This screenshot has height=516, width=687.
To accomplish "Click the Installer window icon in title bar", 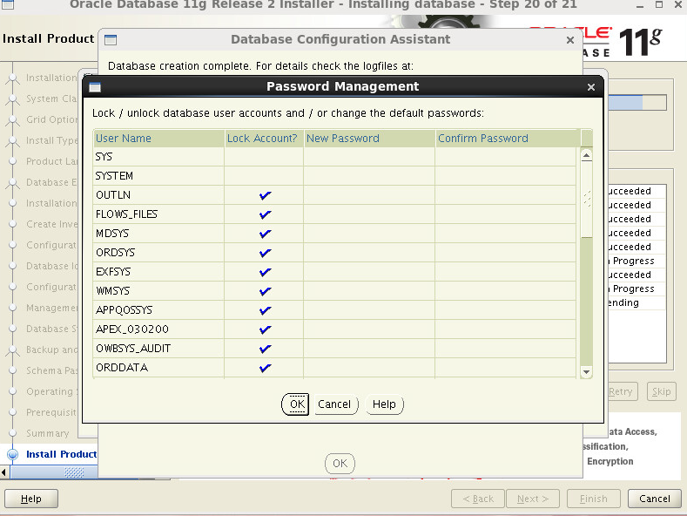I will (x=8, y=4).
